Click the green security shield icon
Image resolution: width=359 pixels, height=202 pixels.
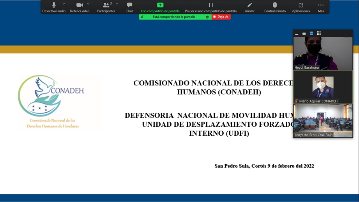[207, 17]
